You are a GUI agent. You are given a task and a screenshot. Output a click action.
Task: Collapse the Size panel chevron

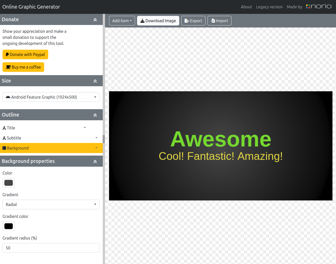coord(95,81)
